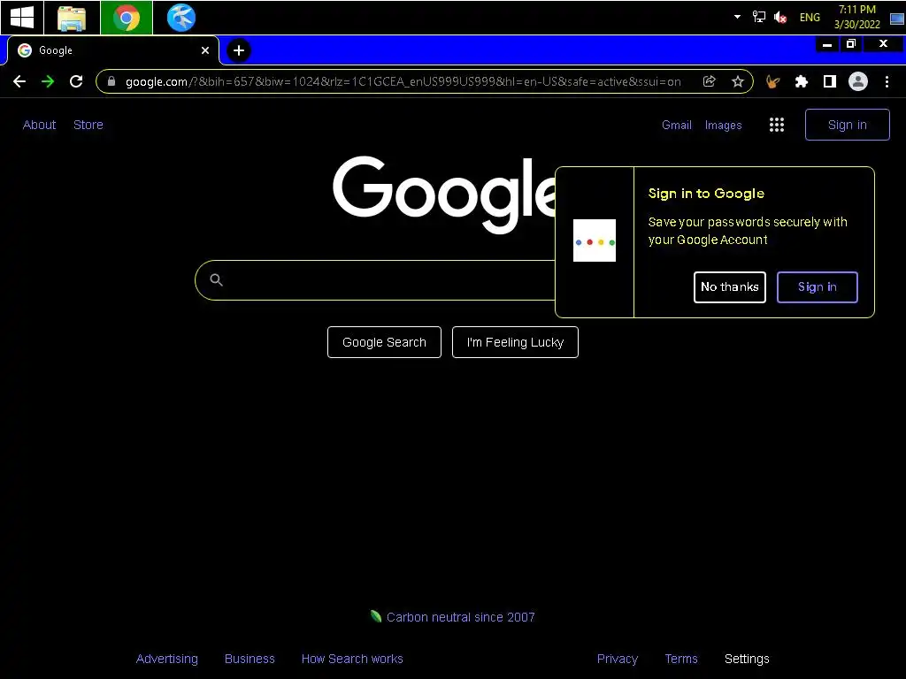
Task: Dismiss the popup with No thanks
Action: tap(730, 287)
